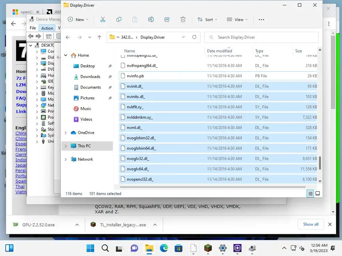The image size is (342, 256).
Task: Go back using the Explorer back arrow
Action: 68,37
